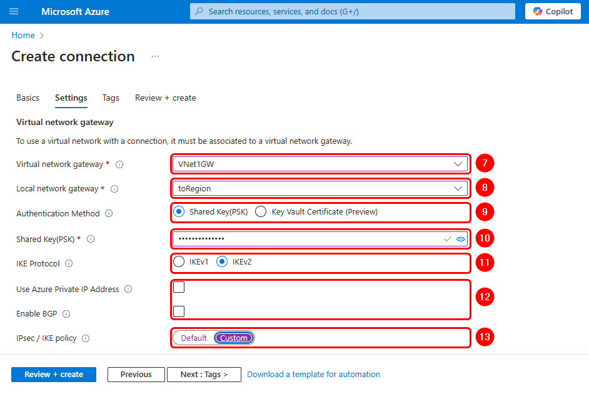
Task: Open the ellipsis menu beside Create connection
Action: 155,56
